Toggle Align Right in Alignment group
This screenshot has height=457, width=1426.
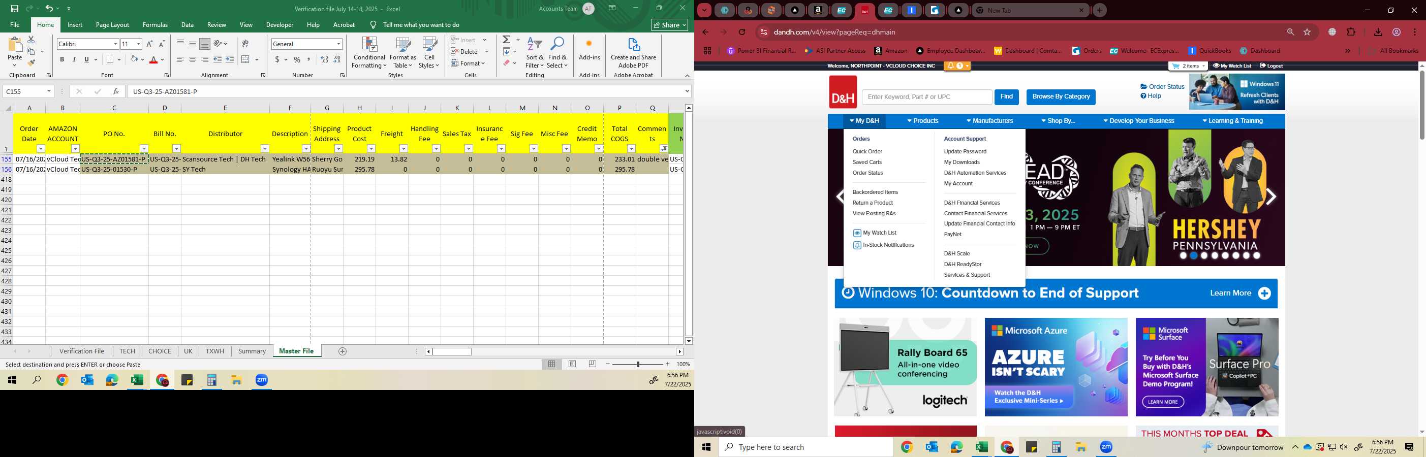[205, 59]
